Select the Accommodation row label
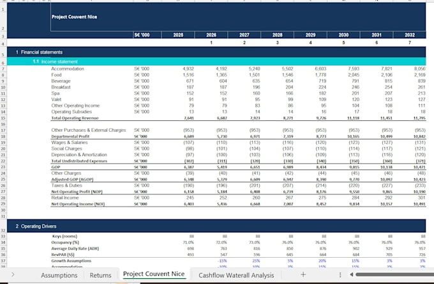Viewport: 434px width, 284px height. 68,69
